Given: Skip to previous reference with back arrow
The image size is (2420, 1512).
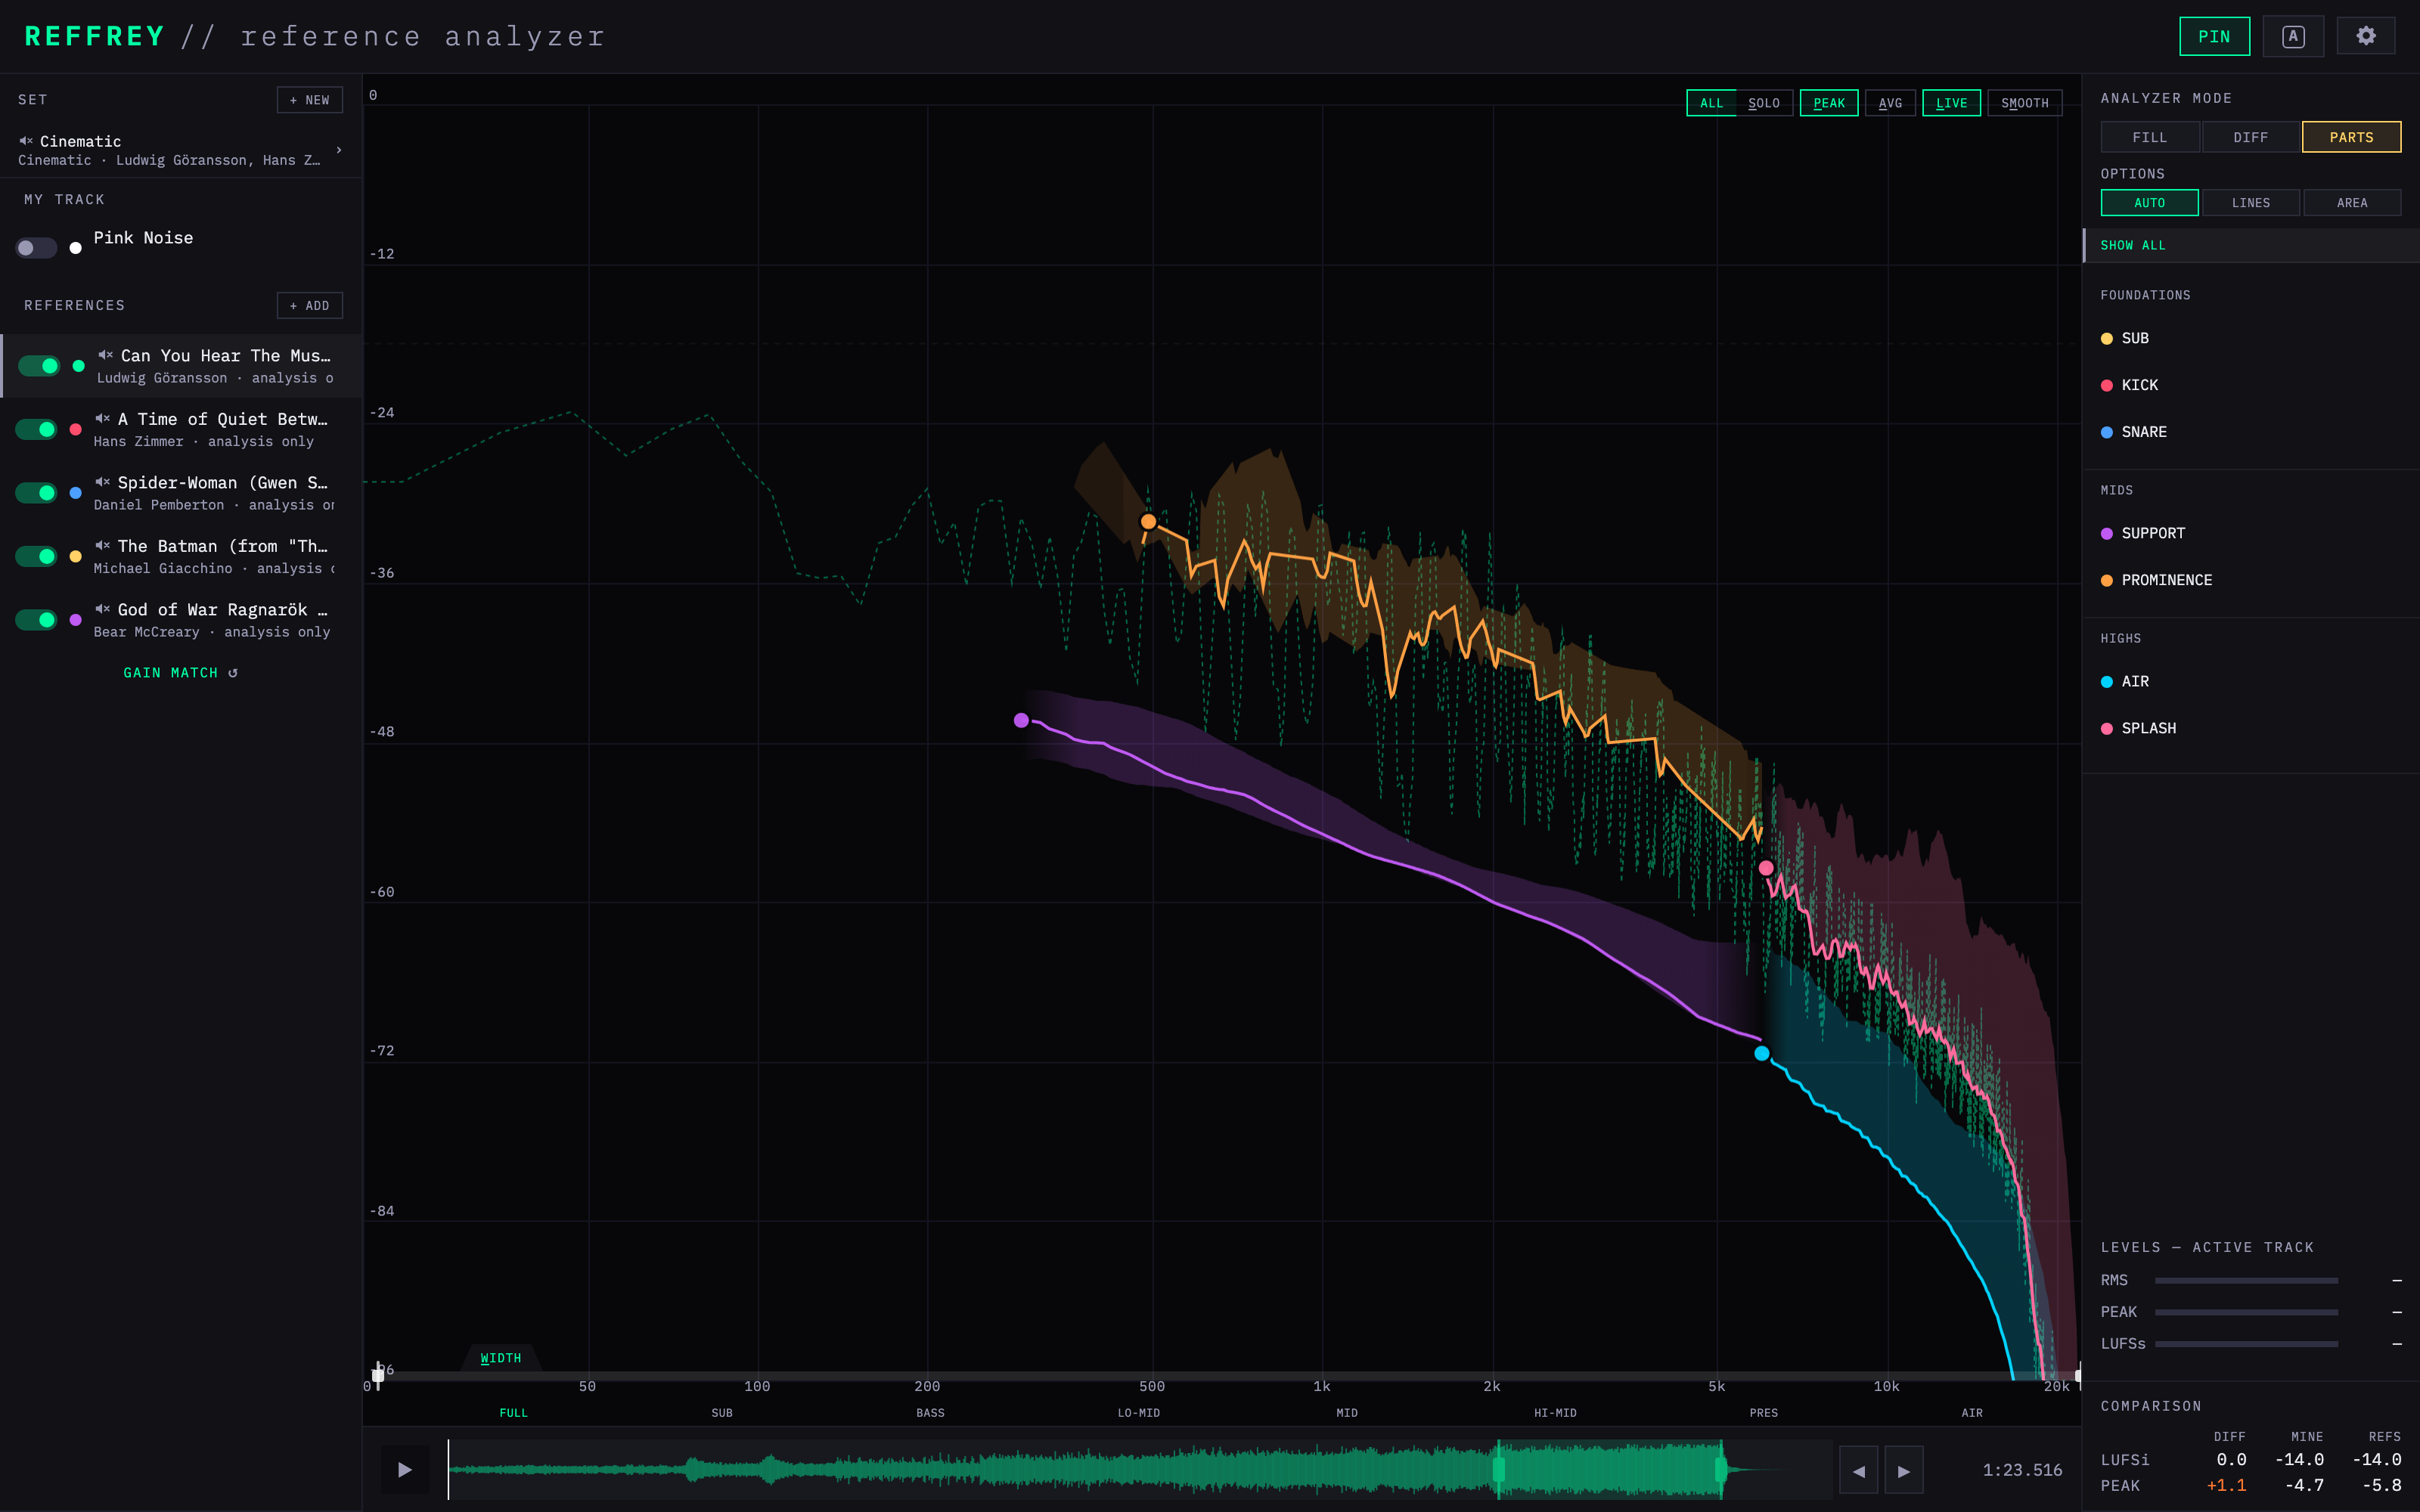Looking at the screenshot, I should click(1858, 1470).
